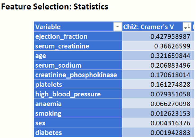The image size is (196, 138).
Task: Select the serum_sodium cell
Action: [58, 65]
